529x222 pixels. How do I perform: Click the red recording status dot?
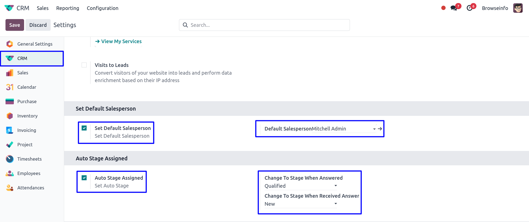pos(443,8)
